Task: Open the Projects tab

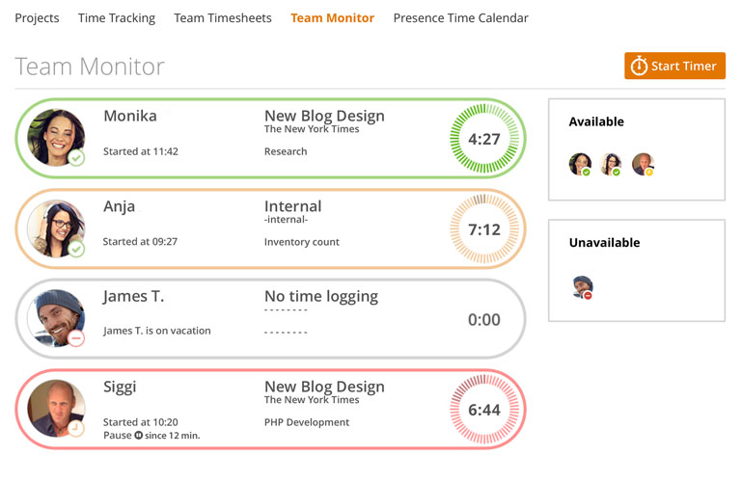Action: pos(37,18)
